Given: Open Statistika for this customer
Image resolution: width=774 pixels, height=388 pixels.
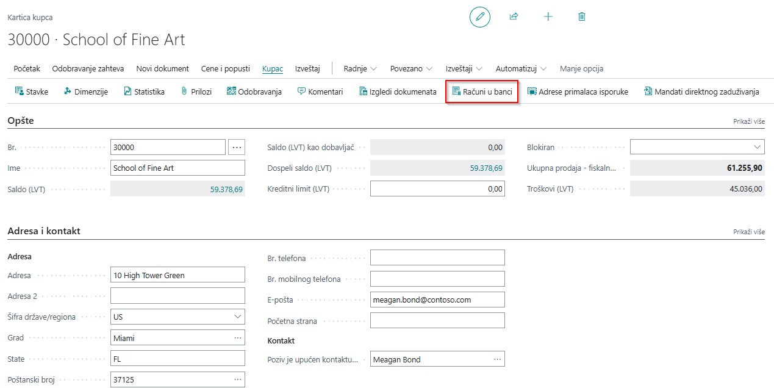Looking at the screenshot, I should click(144, 92).
